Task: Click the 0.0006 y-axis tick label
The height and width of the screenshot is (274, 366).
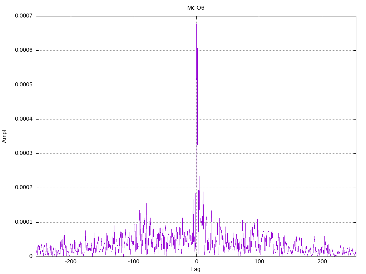Action: (x=24, y=50)
